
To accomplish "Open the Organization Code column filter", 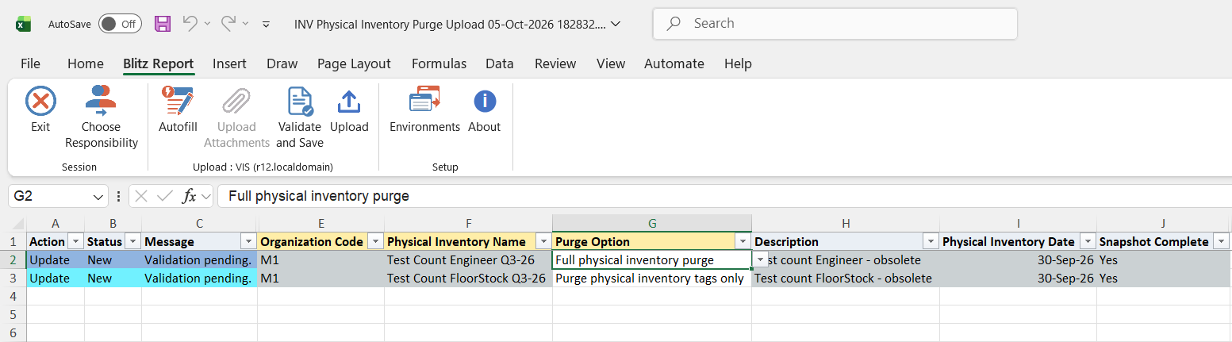I will [x=374, y=241].
